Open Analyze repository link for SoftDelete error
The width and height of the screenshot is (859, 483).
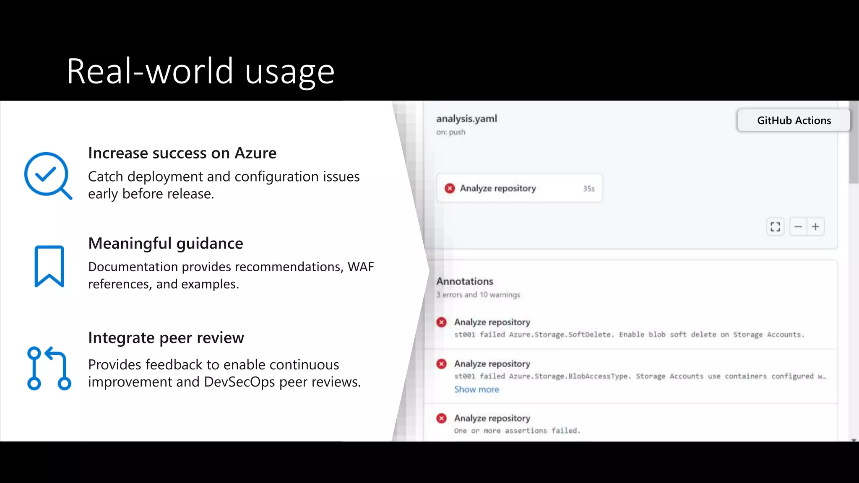pos(492,322)
